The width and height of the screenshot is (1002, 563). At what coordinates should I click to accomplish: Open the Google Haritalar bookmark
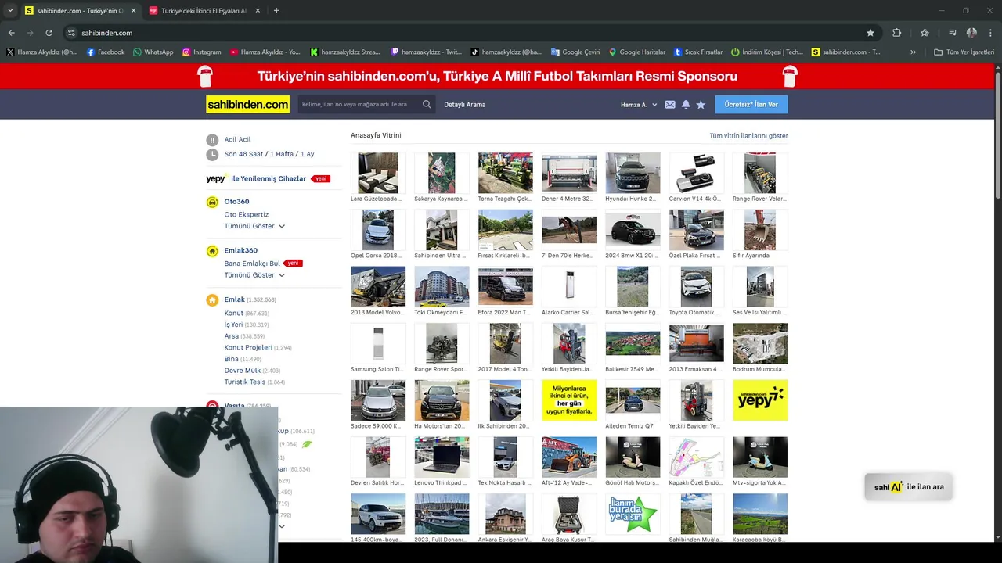[637, 52]
